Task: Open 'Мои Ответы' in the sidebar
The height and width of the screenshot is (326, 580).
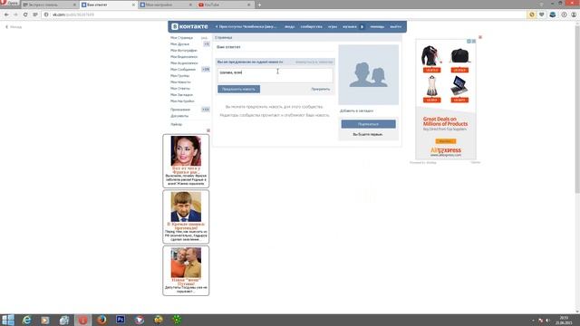Action: click(180, 89)
